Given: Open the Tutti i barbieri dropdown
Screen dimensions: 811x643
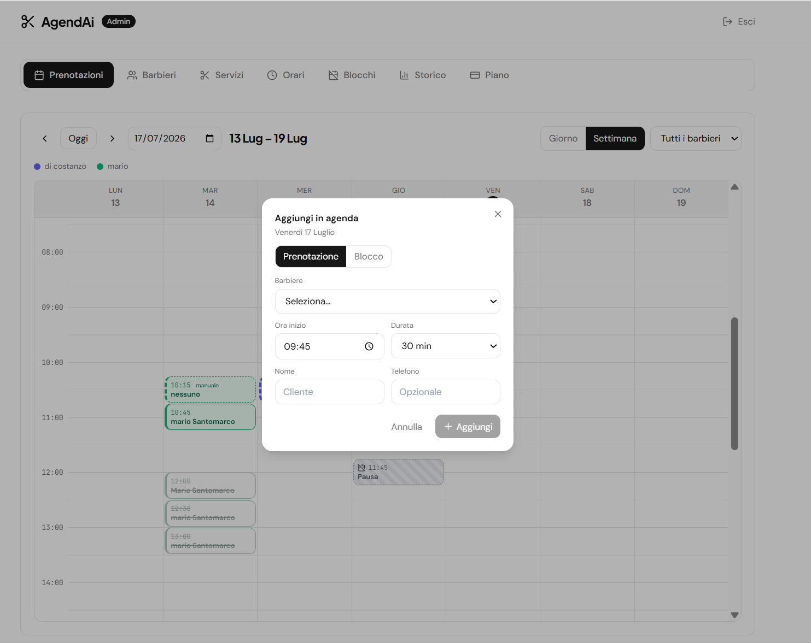Looking at the screenshot, I should (696, 138).
